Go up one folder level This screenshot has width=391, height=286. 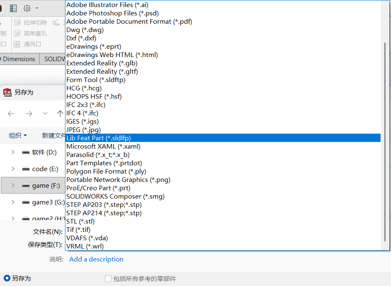point(60,114)
